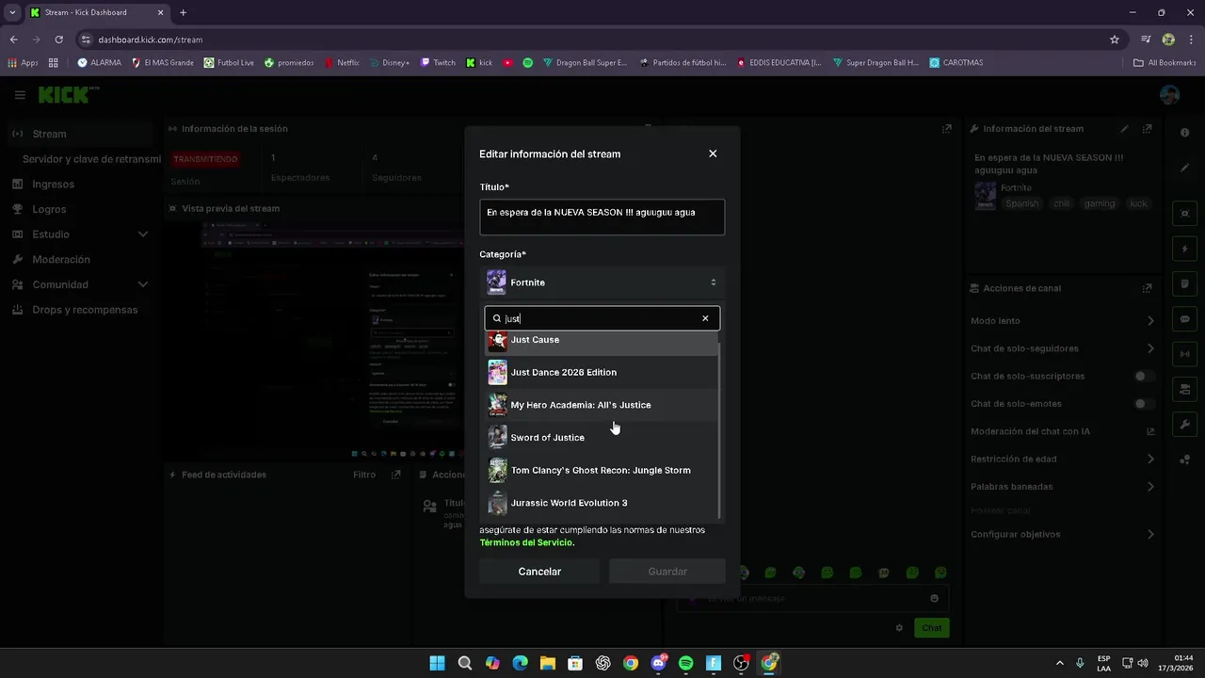Clear the category search field
Screen dimensions: 1205x678
point(705,318)
